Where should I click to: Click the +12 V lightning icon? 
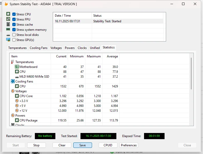tap(17, 110)
